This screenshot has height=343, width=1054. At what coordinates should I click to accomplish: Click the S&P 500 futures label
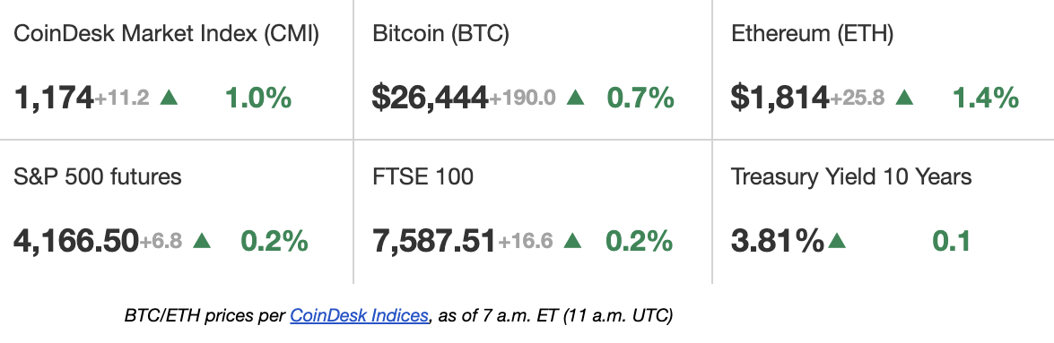(98, 176)
